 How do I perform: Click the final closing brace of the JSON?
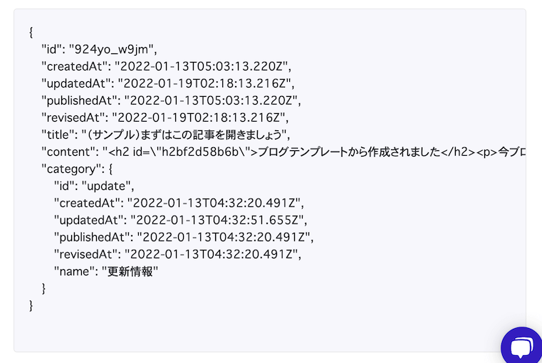[31, 305]
